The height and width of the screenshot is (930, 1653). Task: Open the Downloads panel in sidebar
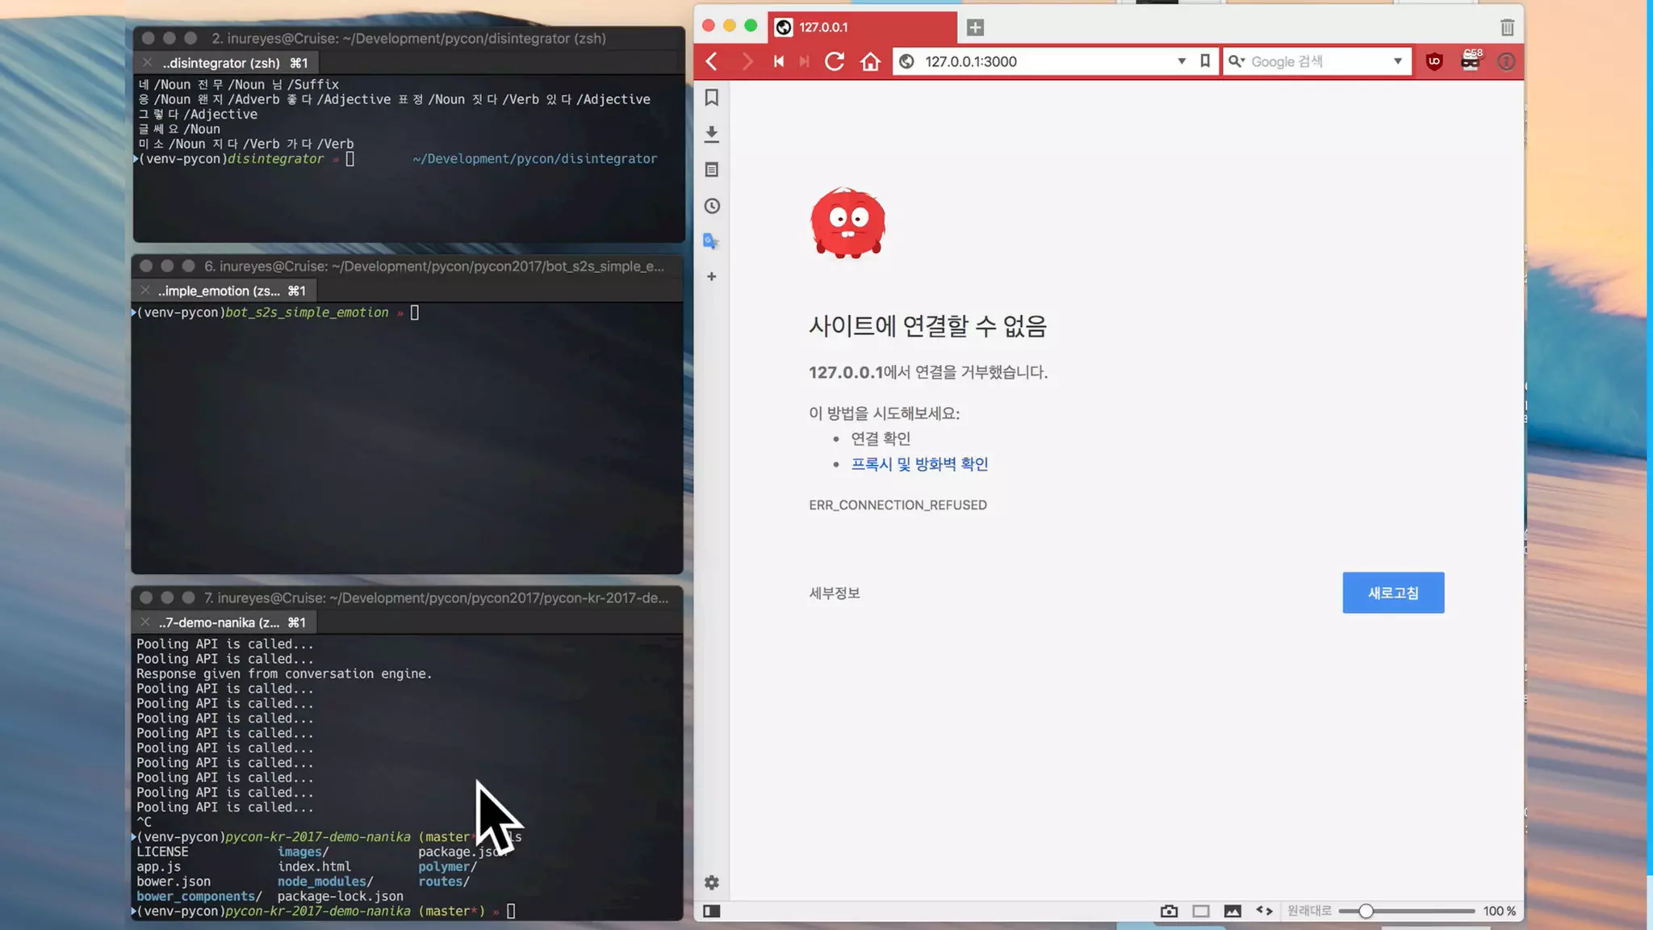pos(711,134)
